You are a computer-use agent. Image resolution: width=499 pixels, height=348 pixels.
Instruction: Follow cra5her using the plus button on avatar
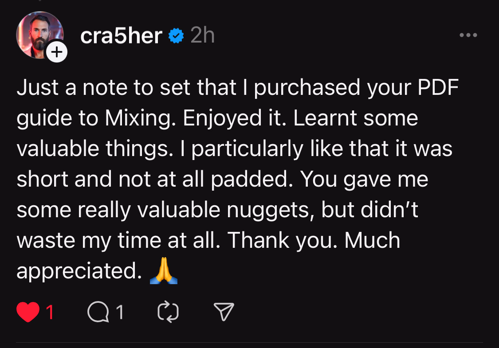(56, 52)
